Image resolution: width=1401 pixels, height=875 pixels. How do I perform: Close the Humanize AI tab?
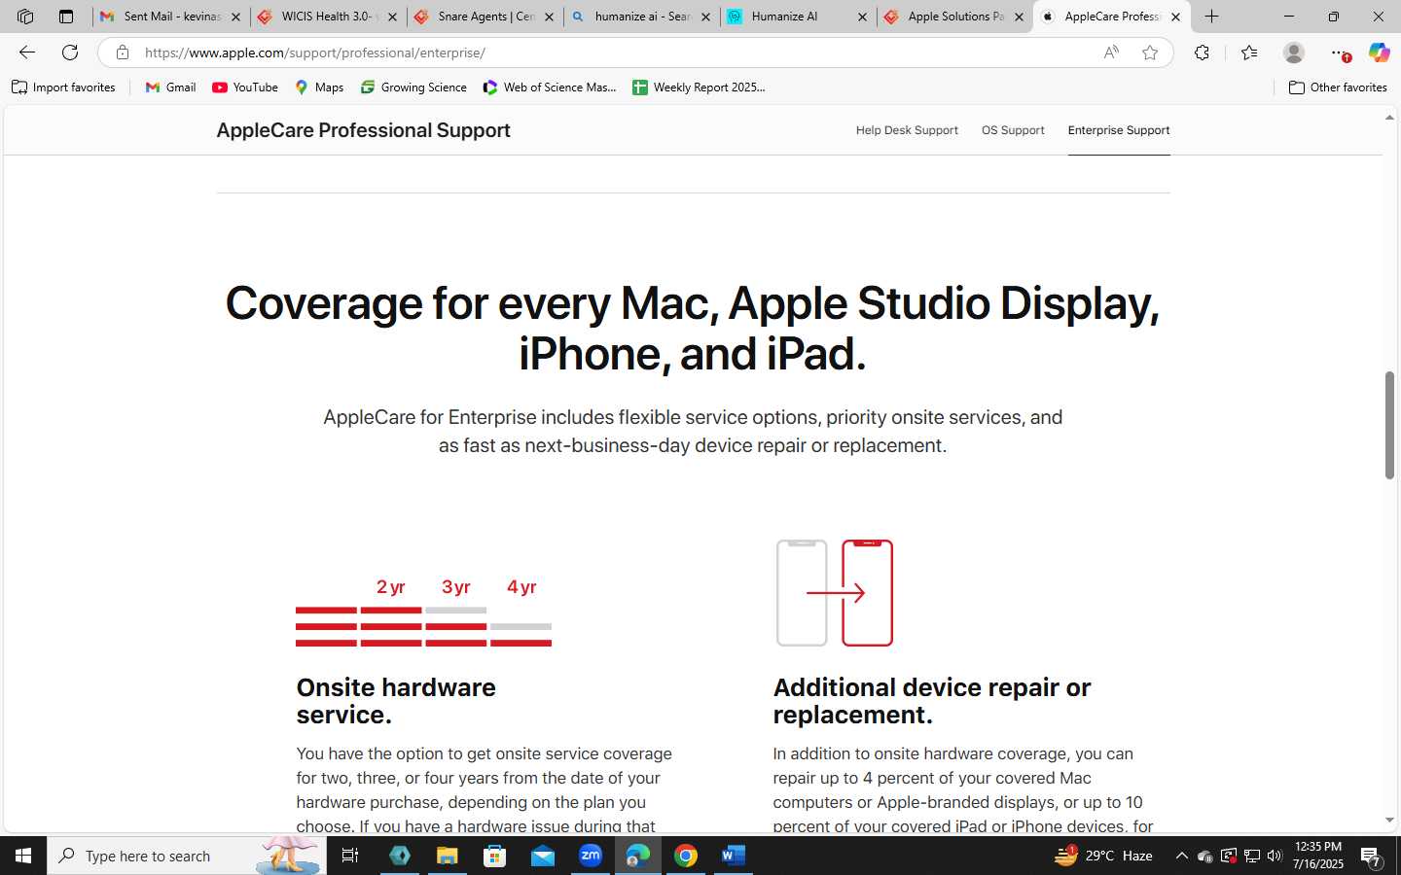tap(862, 17)
